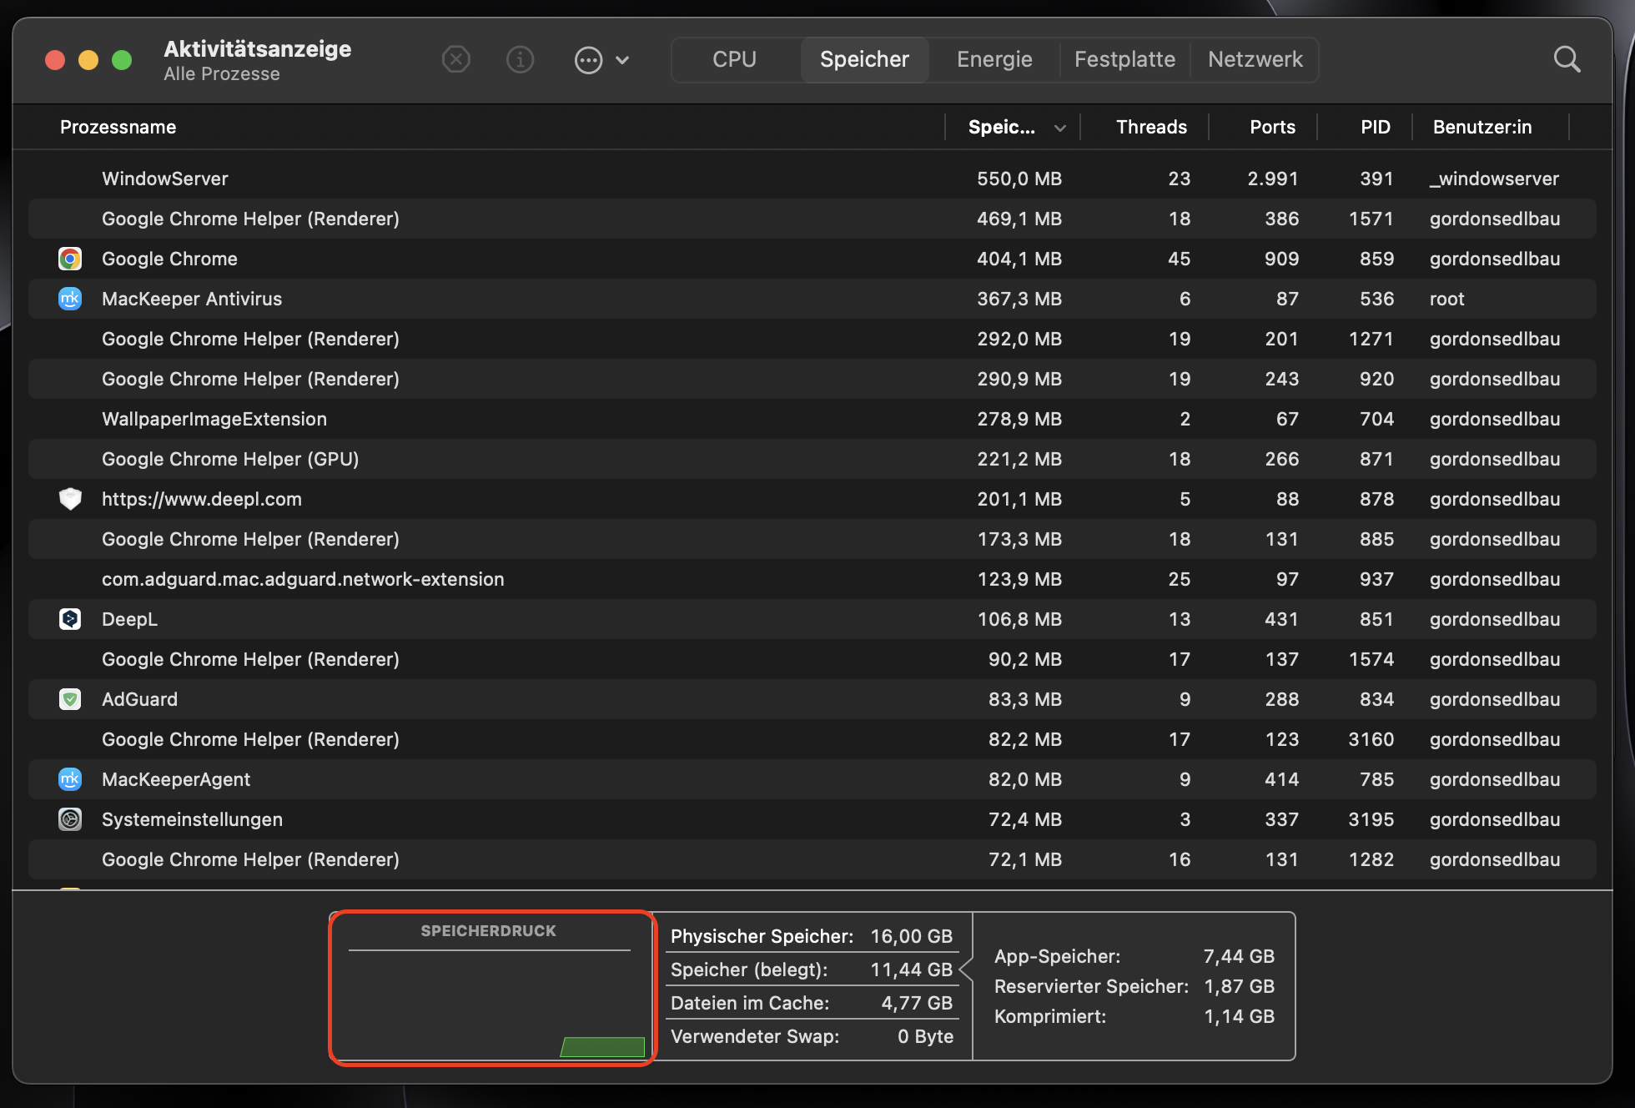Switch to the CPU tab
The width and height of the screenshot is (1635, 1108).
tap(734, 59)
